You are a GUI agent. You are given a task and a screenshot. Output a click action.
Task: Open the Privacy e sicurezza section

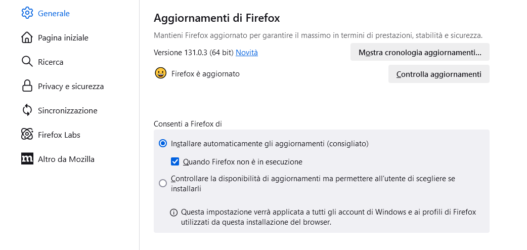70,86
